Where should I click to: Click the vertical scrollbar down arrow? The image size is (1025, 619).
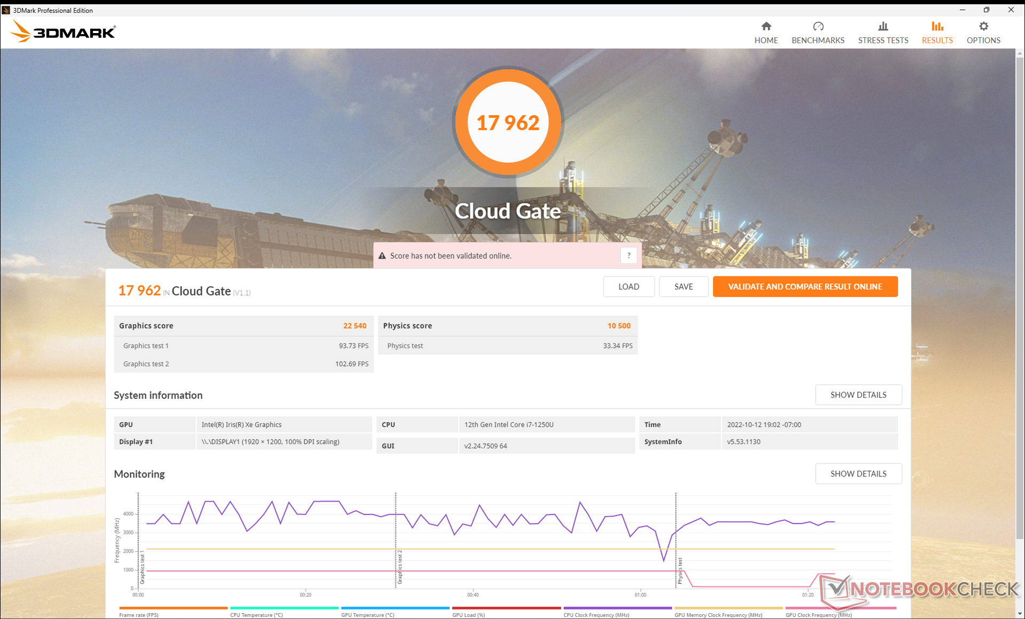[x=1020, y=614]
